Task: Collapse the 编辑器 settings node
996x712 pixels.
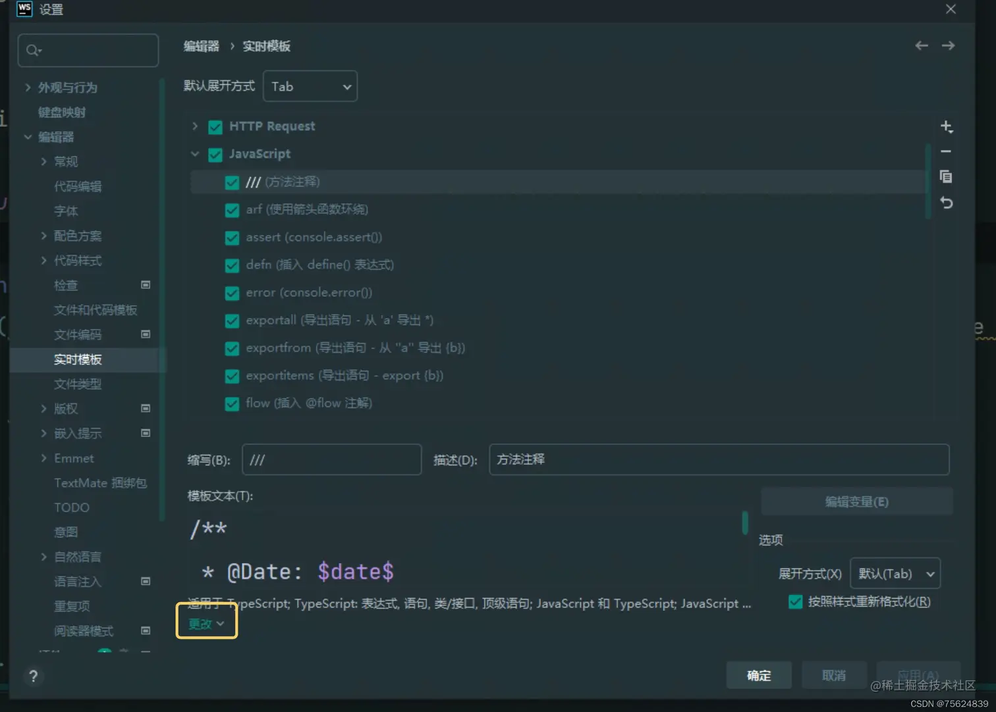Action: click(x=28, y=136)
